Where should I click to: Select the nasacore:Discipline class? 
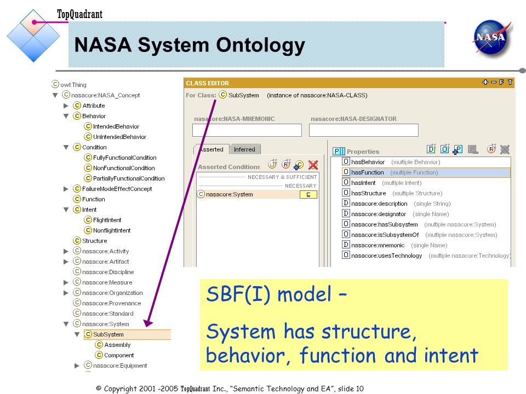(108, 272)
